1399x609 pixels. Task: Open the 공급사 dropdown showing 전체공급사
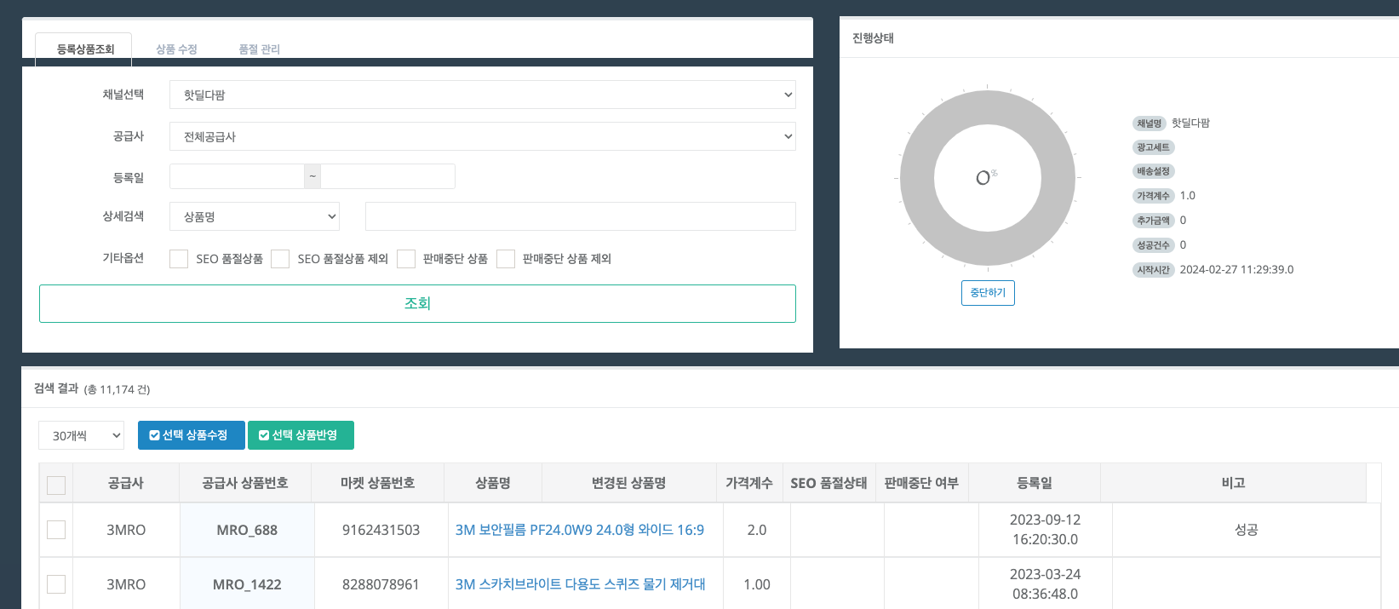pos(482,136)
